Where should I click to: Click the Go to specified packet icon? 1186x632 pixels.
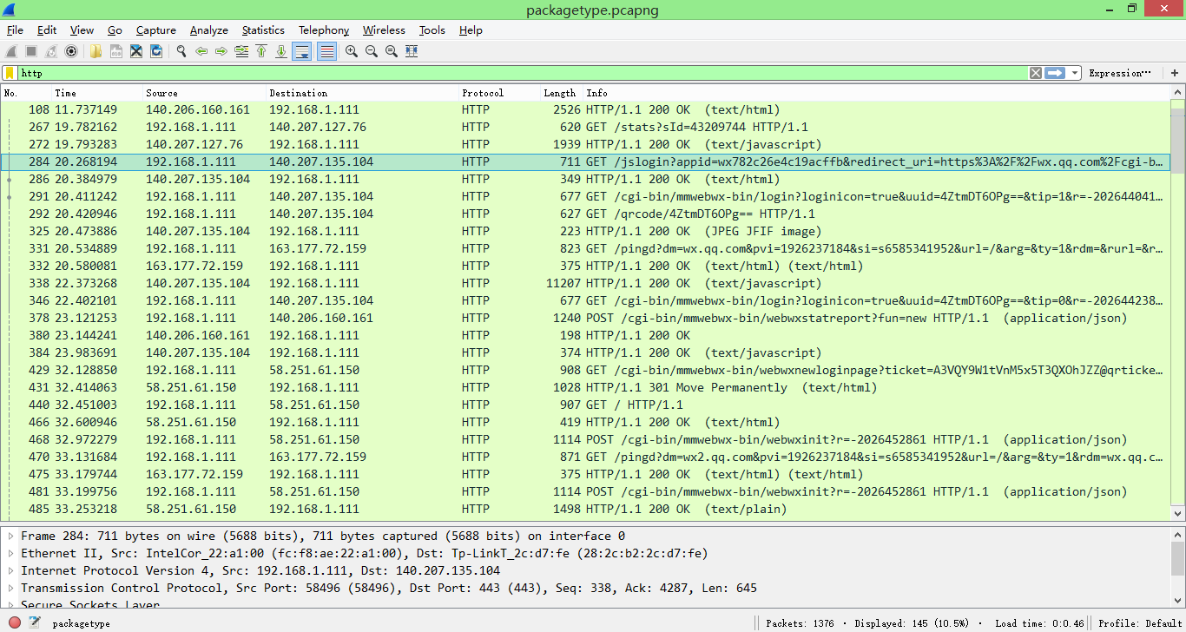241,51
